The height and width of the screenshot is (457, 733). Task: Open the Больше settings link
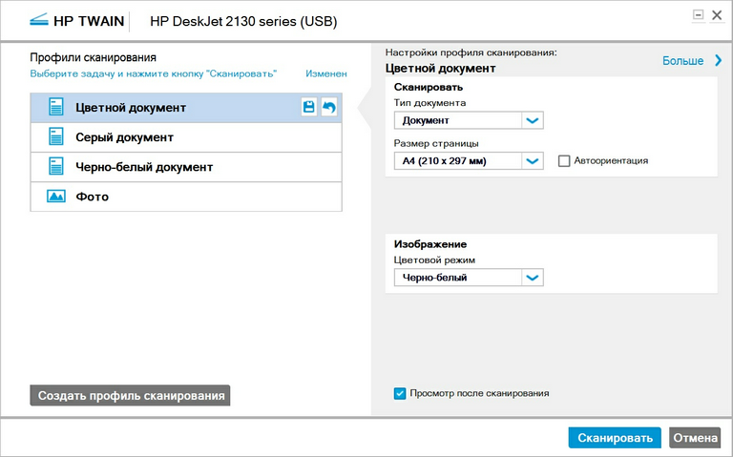(682, 61)
